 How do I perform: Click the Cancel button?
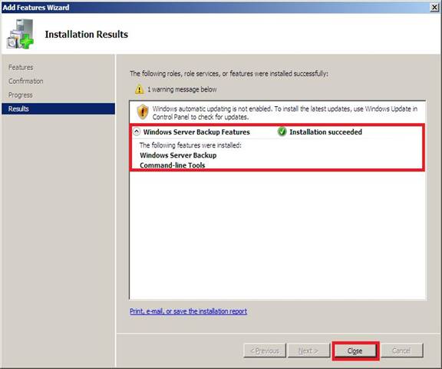pyautogui.click(x=401, y=351)
